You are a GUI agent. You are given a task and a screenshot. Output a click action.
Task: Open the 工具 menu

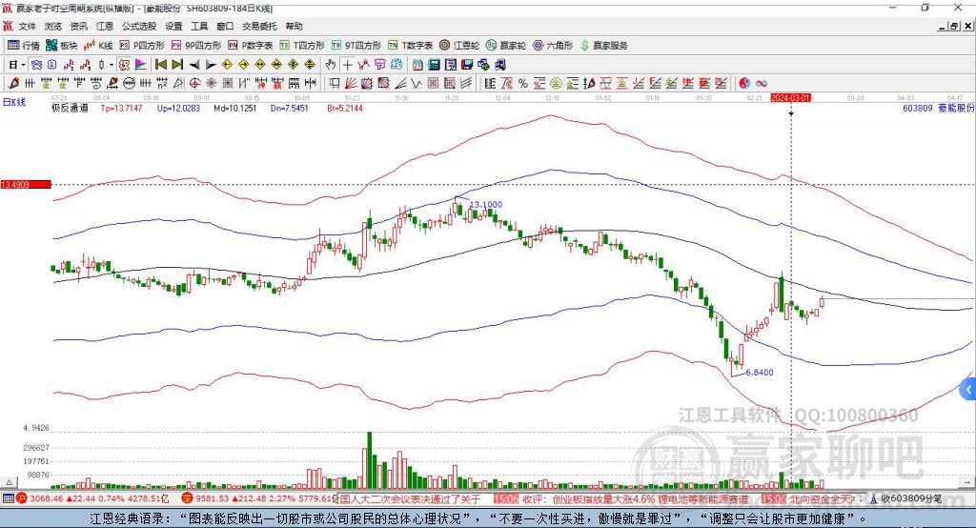[x=199, y=26]
